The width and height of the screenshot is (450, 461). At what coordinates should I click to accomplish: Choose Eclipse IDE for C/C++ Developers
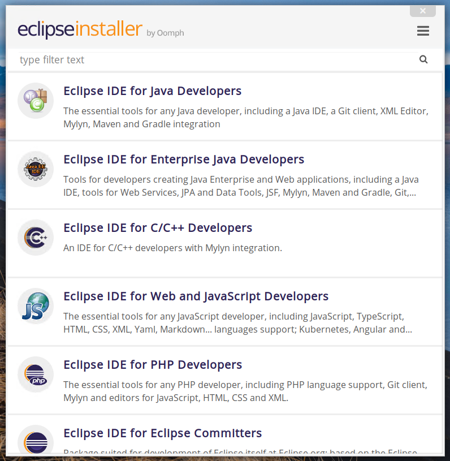click(x=158, y=228)
